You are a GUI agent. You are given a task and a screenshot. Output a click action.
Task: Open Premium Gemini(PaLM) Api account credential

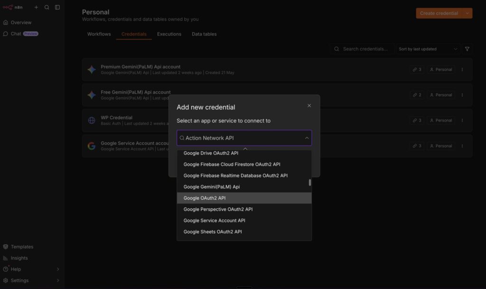click(277, 69)
